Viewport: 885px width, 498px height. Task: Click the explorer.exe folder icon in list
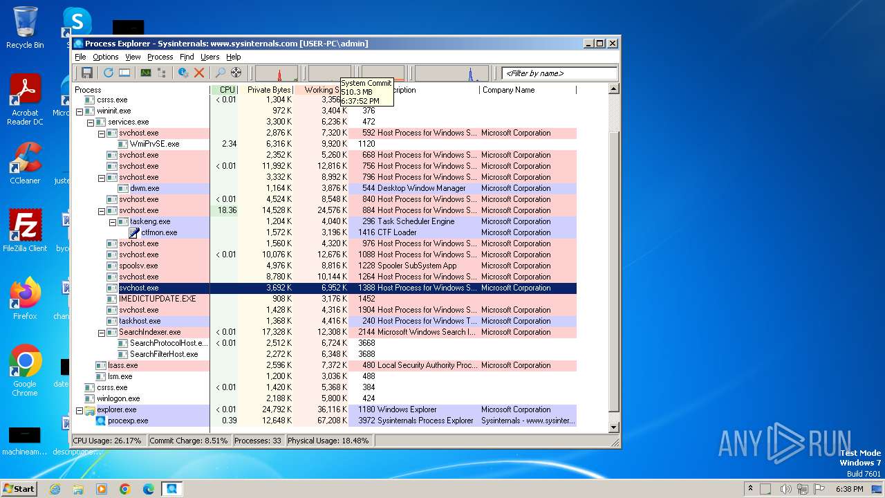tap(90, 409)
